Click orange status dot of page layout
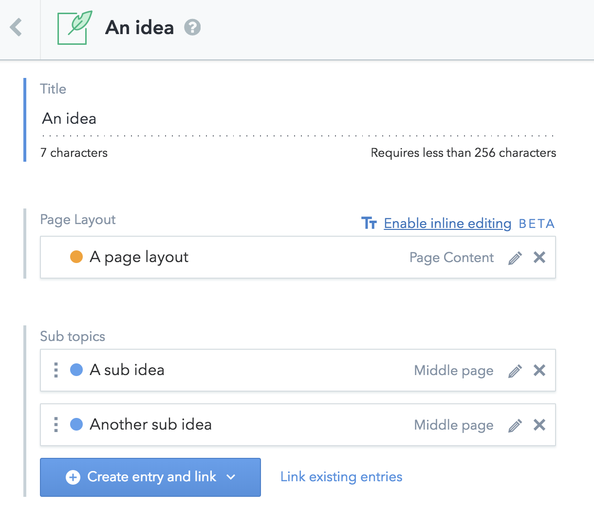The height and width of the screenshot is (528, 594). point(76,257)
